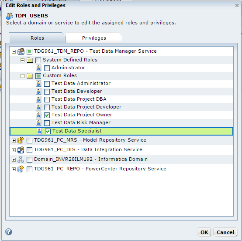Check the TDG961_PC_MRS service checkbox
The image size is (242, 241).
click(29, 140)
